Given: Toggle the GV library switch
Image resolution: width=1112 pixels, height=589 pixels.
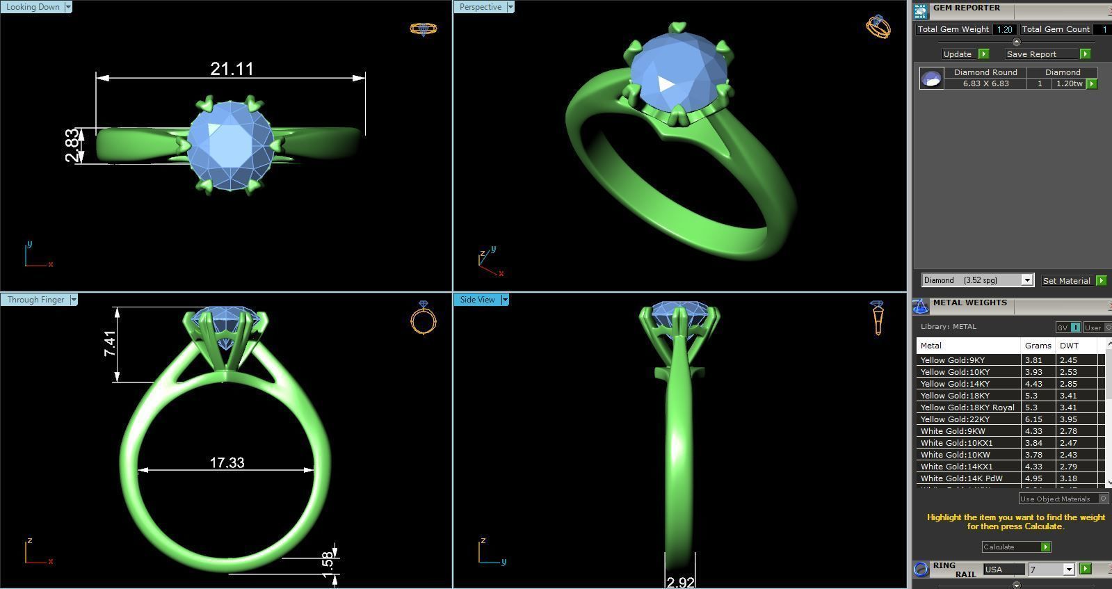Looking at the screenshot, I should (1067, 328).
